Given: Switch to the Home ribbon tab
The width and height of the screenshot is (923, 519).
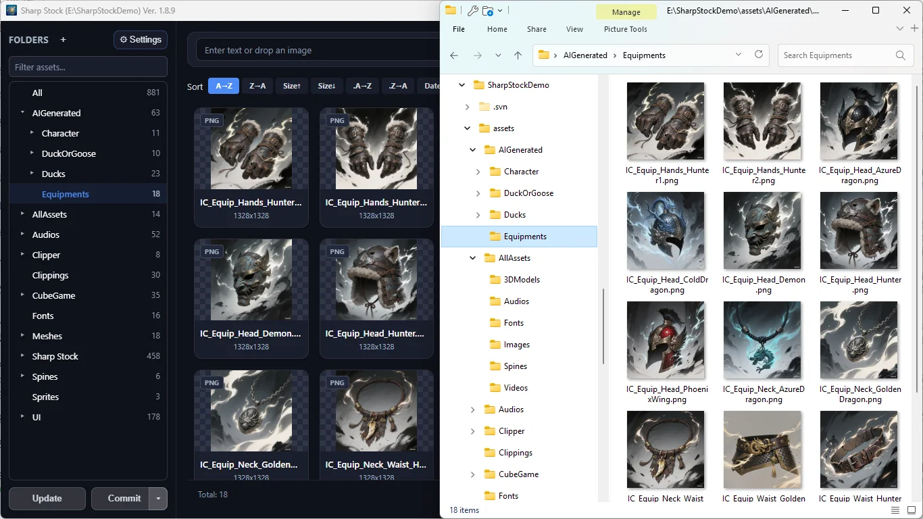Looking at the screenshot, I should 497,29.
